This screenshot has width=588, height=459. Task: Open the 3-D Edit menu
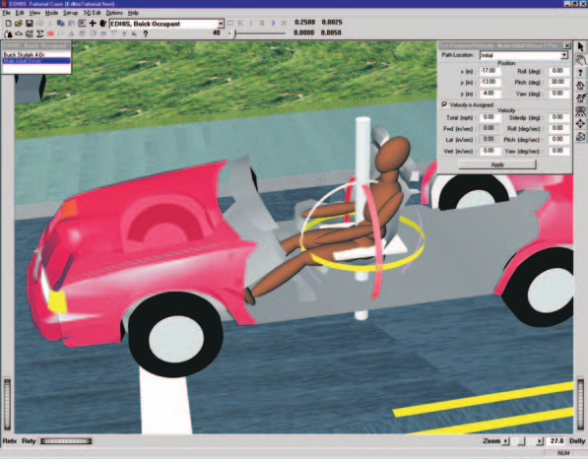92,13
